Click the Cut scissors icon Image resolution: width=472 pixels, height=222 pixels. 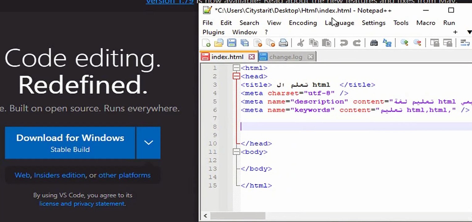[x=300, y=43]
